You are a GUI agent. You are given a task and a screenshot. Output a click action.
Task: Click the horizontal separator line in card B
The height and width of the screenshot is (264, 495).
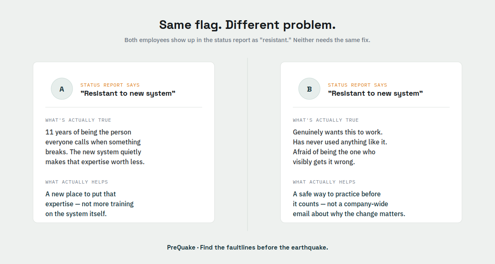tap(371, 107)
